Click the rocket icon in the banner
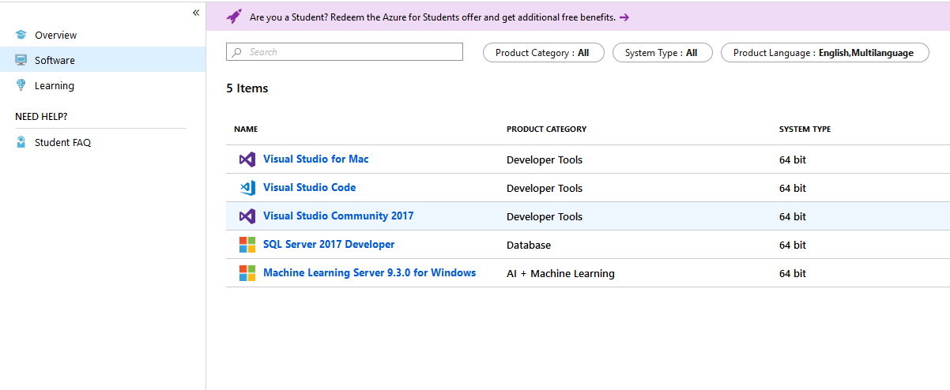 [x=234, y=16]
